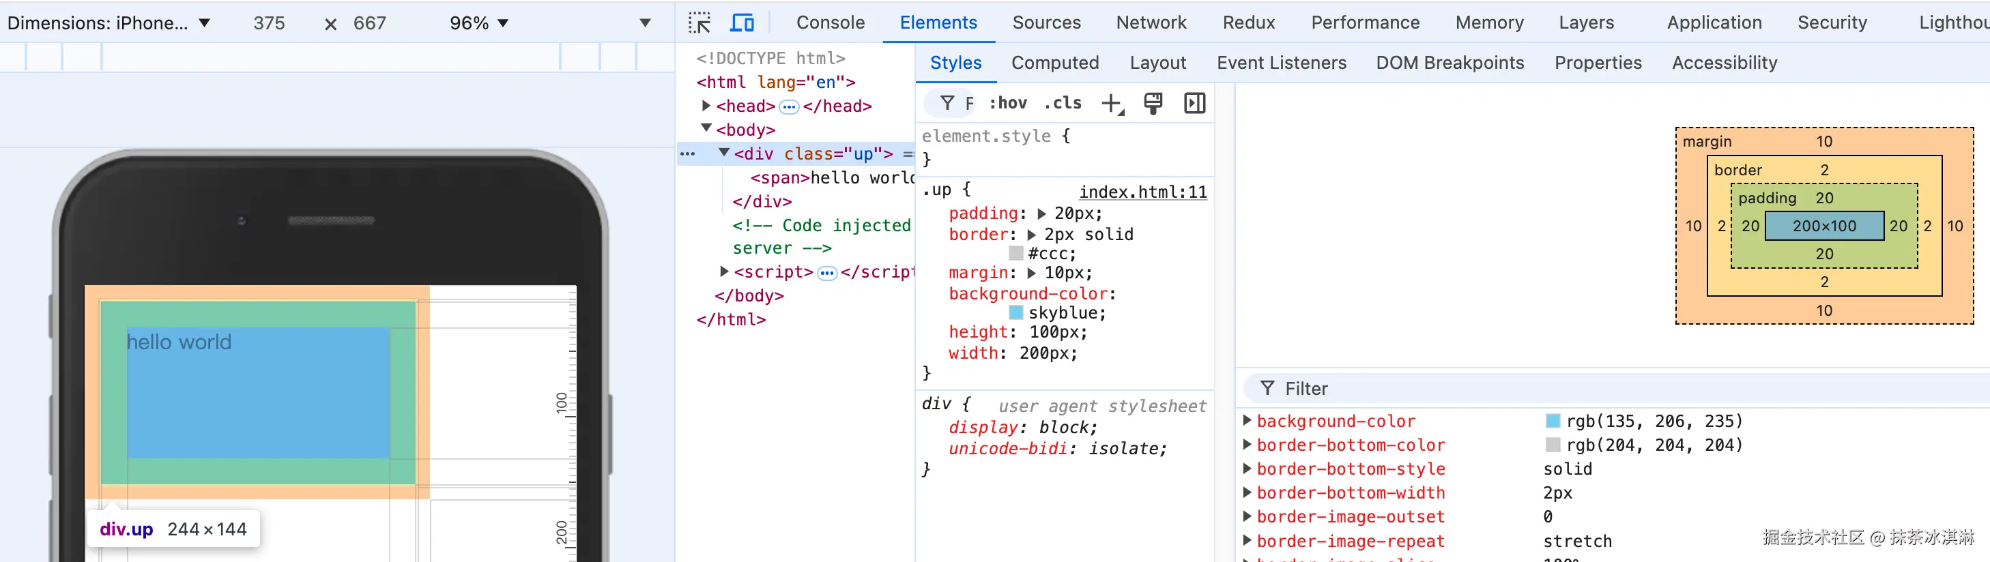The height and width of the screenshot is (562, 1990).
Task: Expand the padding shorthand triangle
Action: coord(1041,213)
